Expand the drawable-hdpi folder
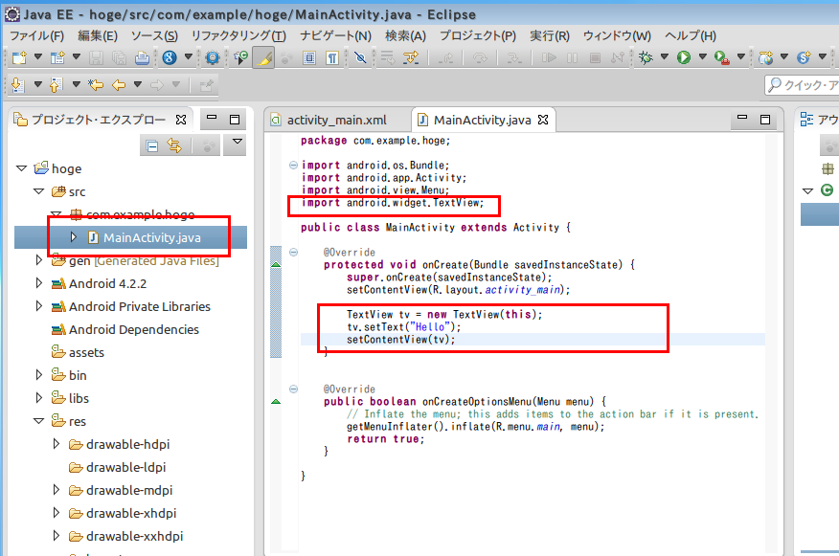This screenshot has width=839, height=556. (57, 444)
